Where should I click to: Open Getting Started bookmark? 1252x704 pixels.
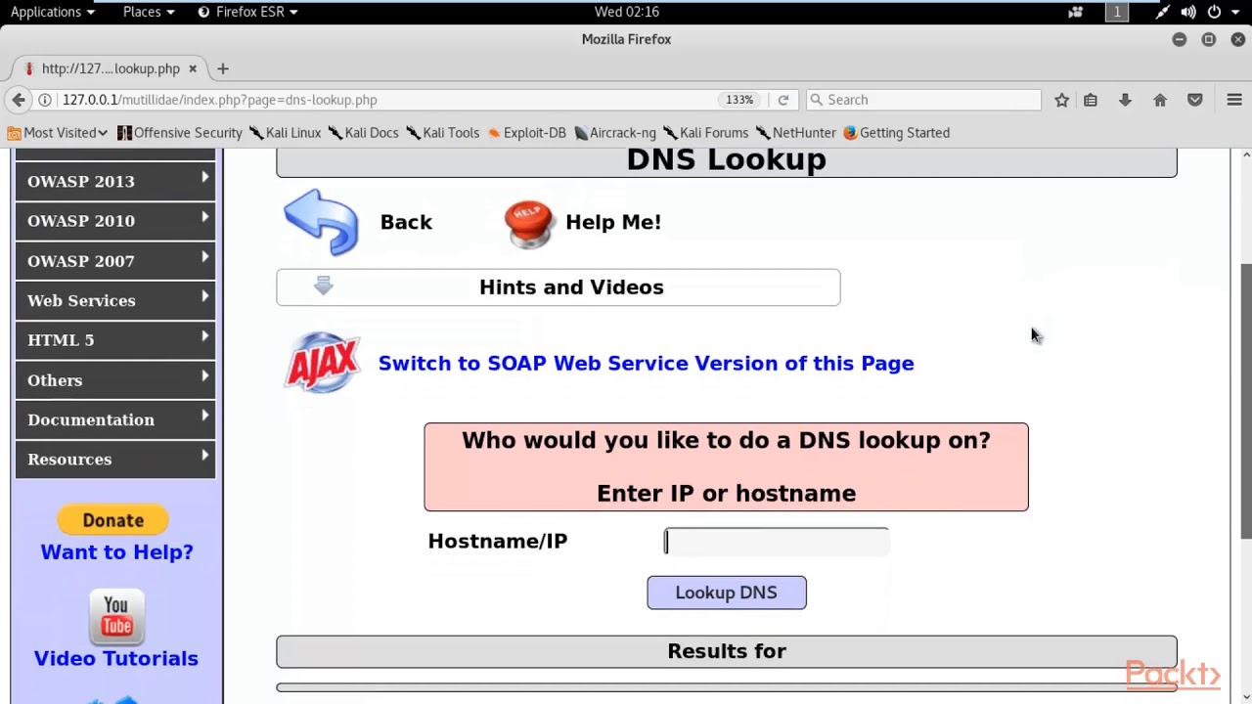[x=896, y=133]
